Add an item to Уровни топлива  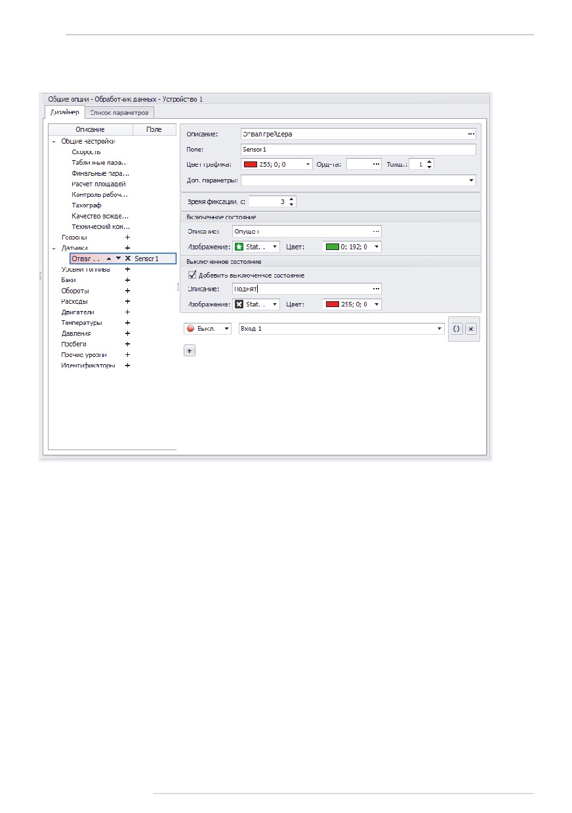point(127,269)
